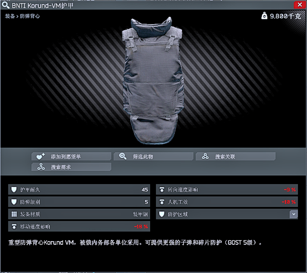The image size is (307, 273).
Task: Click the armor durability value 45
Action: (145, 190)
